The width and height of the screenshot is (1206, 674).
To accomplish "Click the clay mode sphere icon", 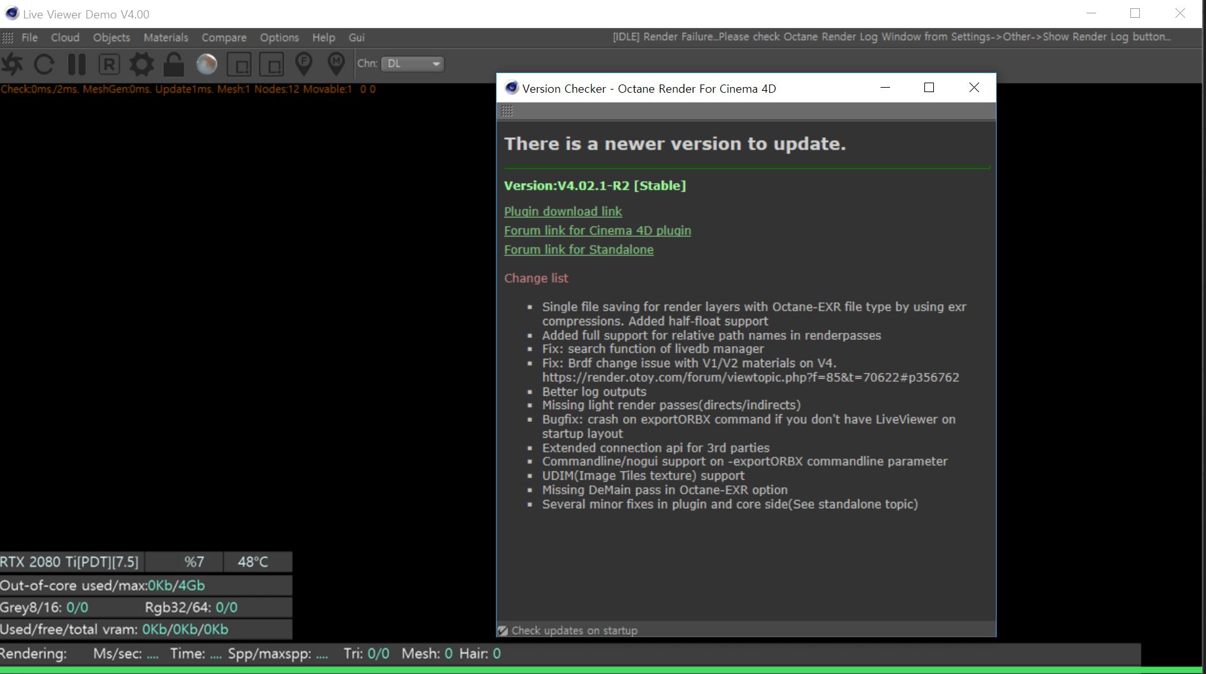I will point(207,64).
